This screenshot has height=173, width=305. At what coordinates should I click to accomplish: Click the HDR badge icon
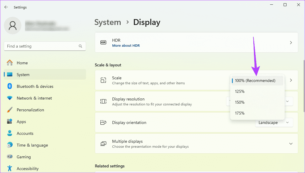[x=103, y=42]
